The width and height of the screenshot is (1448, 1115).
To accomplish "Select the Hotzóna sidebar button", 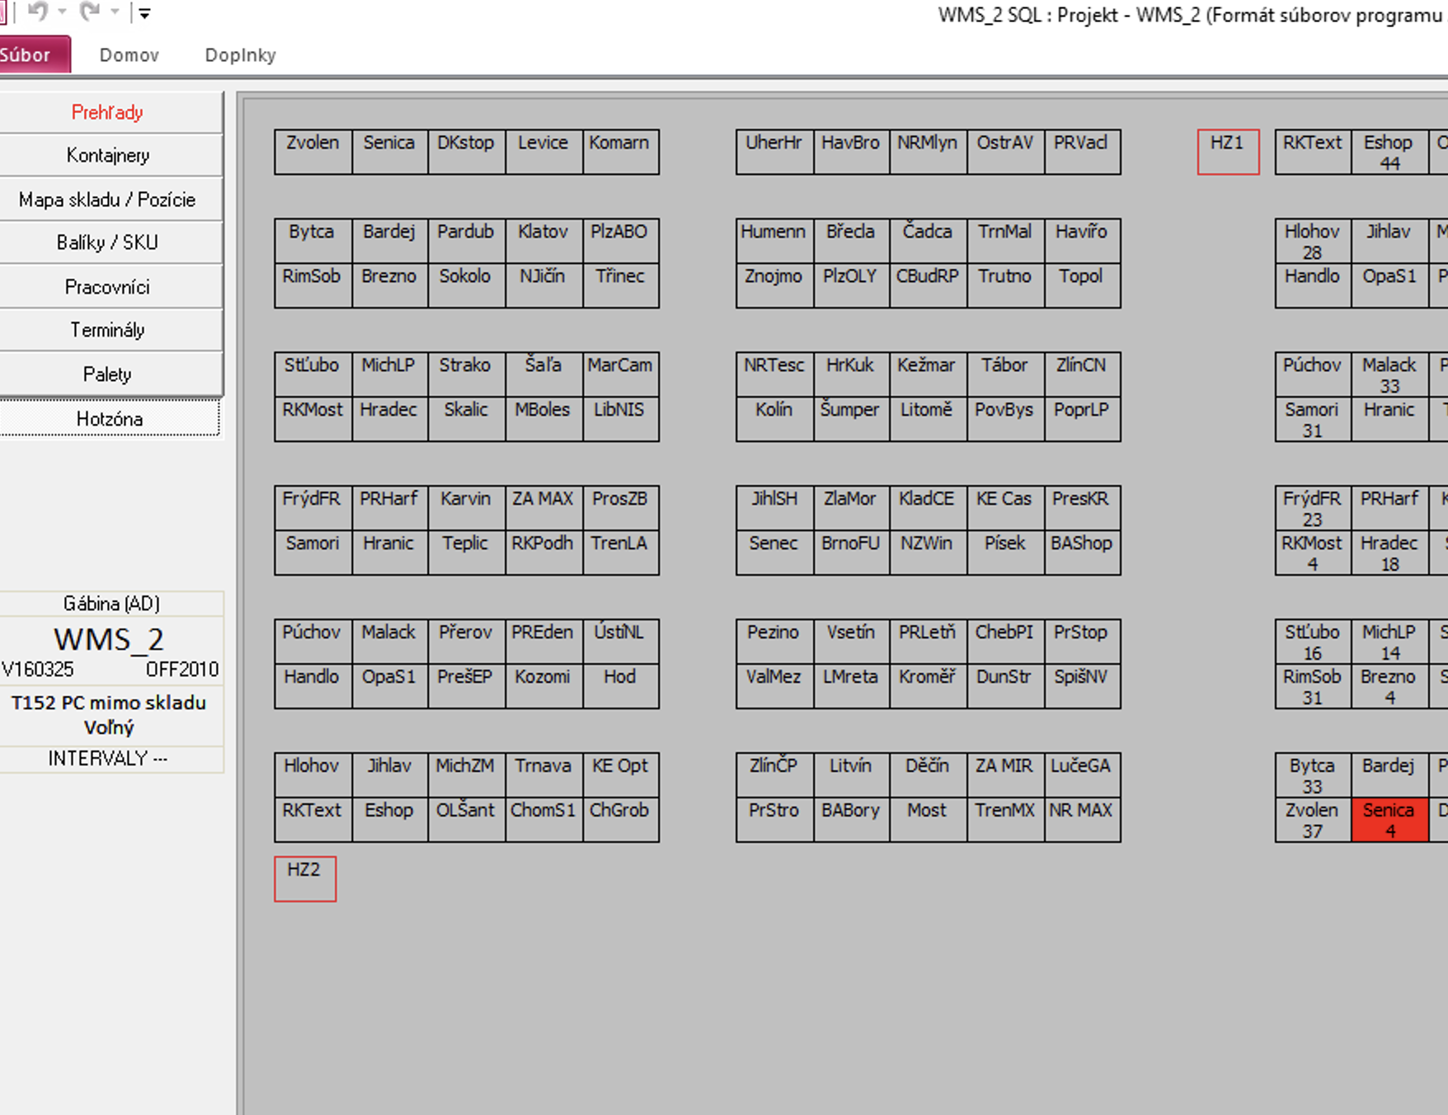I will click(x=108, y=419).
